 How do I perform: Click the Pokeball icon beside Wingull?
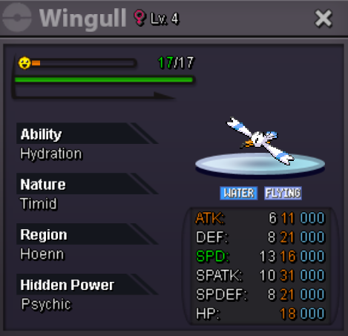point(17,17)
